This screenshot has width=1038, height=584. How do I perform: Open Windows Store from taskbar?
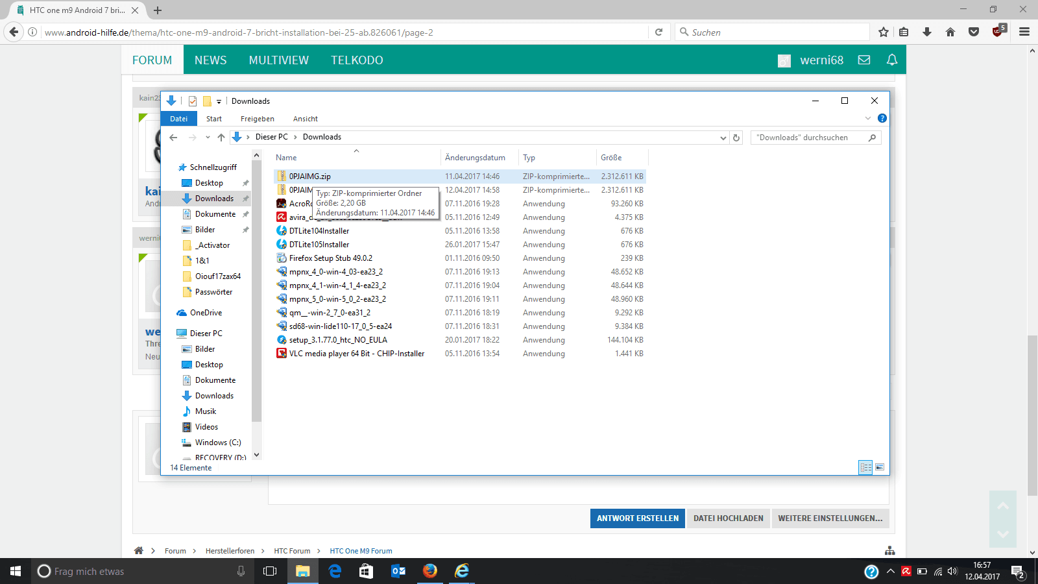(366, 571)
